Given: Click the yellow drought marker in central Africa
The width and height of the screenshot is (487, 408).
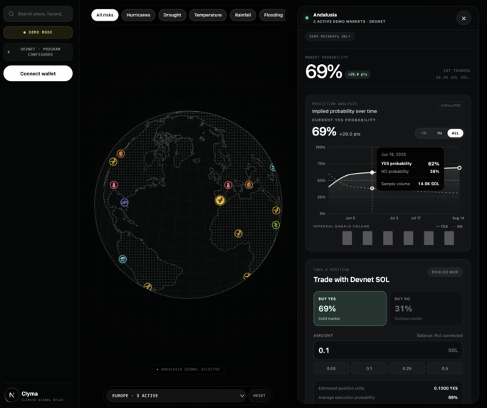Looking at the screenshot, I should [239, 234].
